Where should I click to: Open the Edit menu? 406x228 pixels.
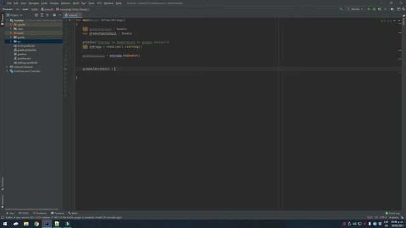16,3
